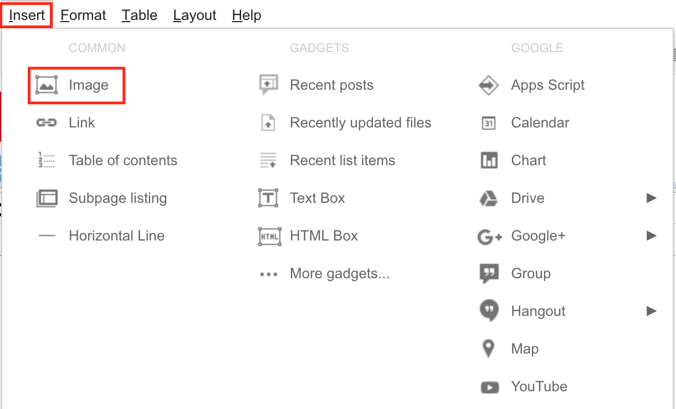Click the Recent posts gadget icon
The height and width of the screenshot is (409, 676).
(x=268, y=85)
